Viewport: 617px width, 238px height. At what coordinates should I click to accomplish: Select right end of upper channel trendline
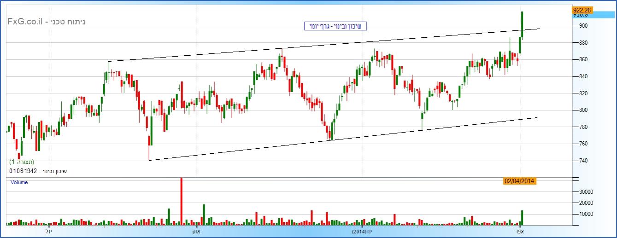(x=539, y=29)
